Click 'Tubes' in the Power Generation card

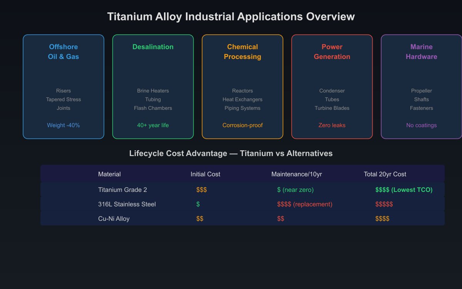click(x=332, y=99)
